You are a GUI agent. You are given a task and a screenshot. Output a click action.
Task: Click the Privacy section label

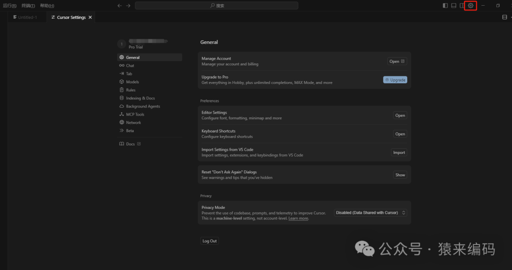(x=206, y=196)
